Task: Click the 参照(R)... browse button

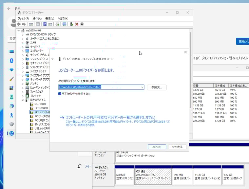Action: point(157,87)
